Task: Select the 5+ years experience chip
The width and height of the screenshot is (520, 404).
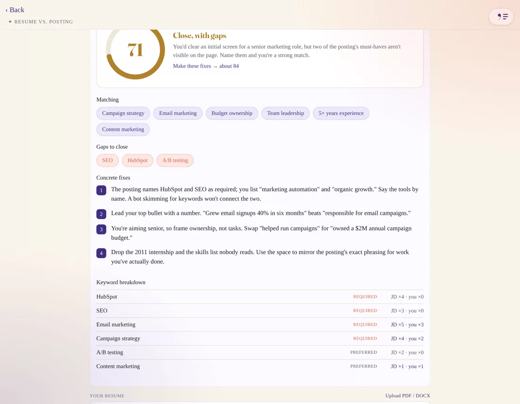Action: coord(341,113)
